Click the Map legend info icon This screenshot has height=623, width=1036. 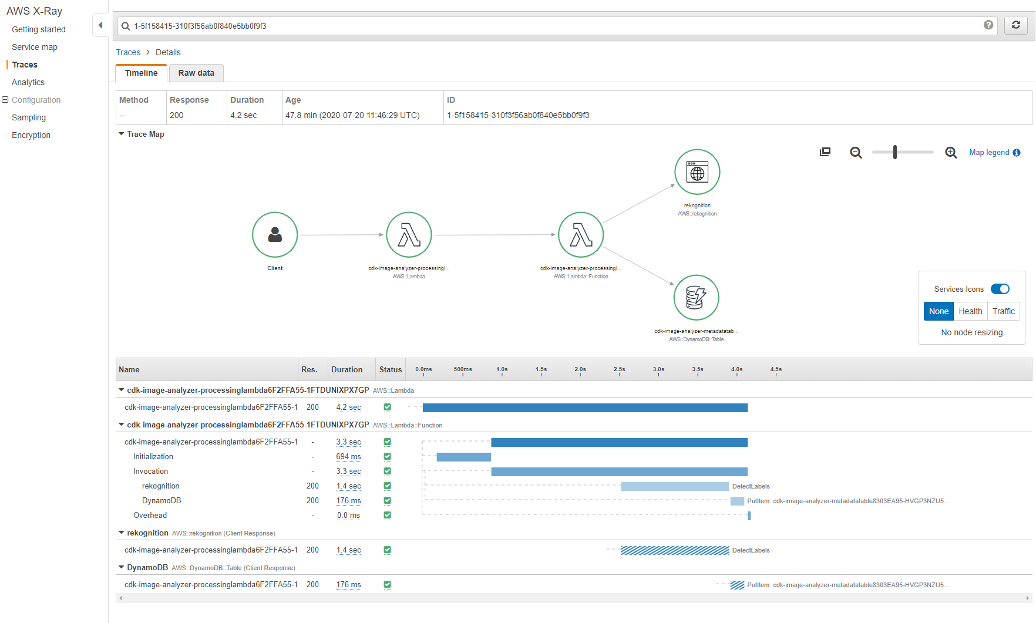[x=1017, y=153]
